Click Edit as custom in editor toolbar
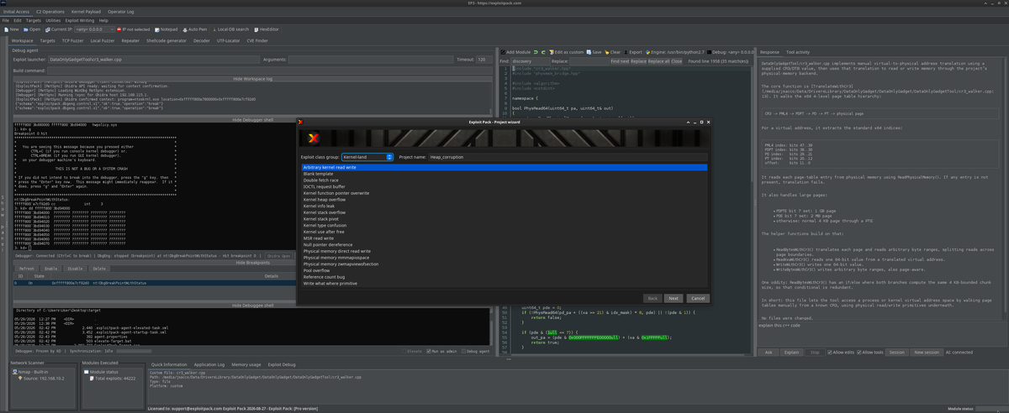Image resolution: width=1009 pixels, height=413 pixels. 567,52
